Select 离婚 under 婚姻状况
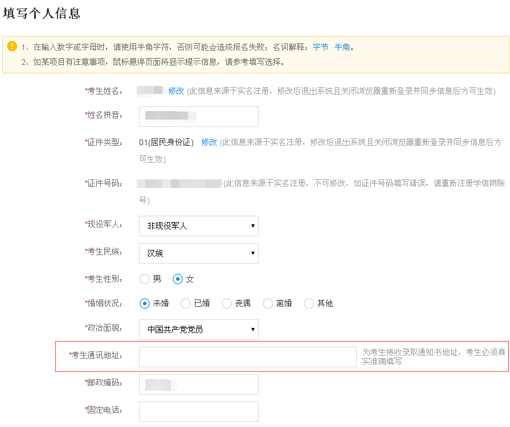510x427 pixels. point(268,303)
